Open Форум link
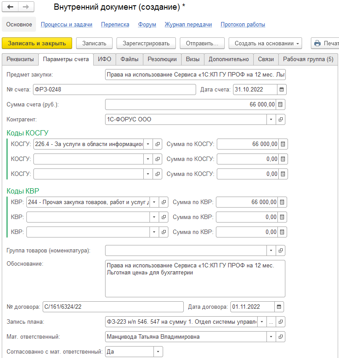Viewport: 339px width, 358px height. [147, 25]
